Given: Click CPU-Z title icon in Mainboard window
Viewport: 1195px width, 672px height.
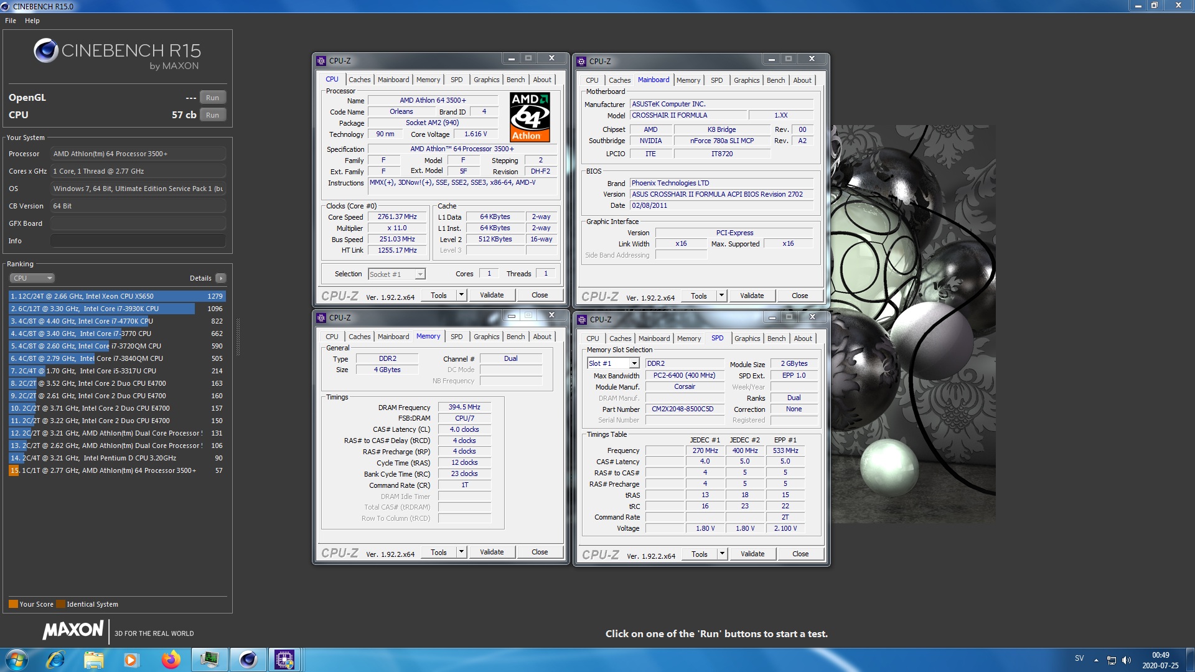Looking at the screenshot, I should (581, 61).
